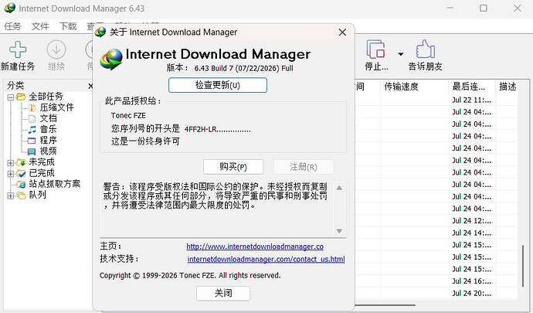533x313 pixels.
Task: Collapse the All Tasks (全部任务) tree node
Action: (11, 97)
